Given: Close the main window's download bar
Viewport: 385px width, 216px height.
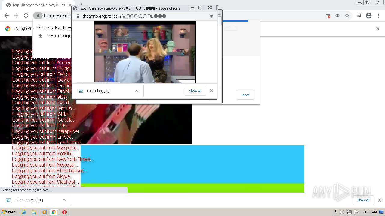Looking at the screenshot, I should 380,200.
